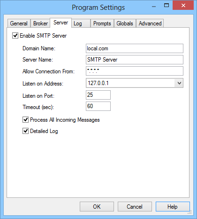Open the Prompts tab
Image resolution: width=197 pixels, height=219 pixels.
pyautogui.click(x=102, y=23)
